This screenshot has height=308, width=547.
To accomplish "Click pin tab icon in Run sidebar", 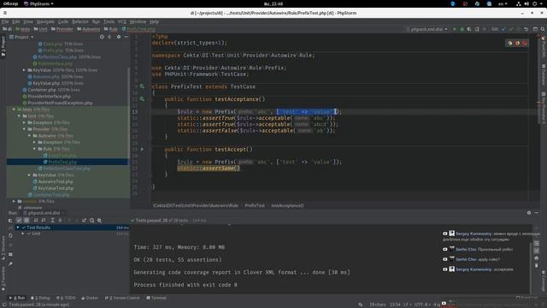I will coord(10,264).
